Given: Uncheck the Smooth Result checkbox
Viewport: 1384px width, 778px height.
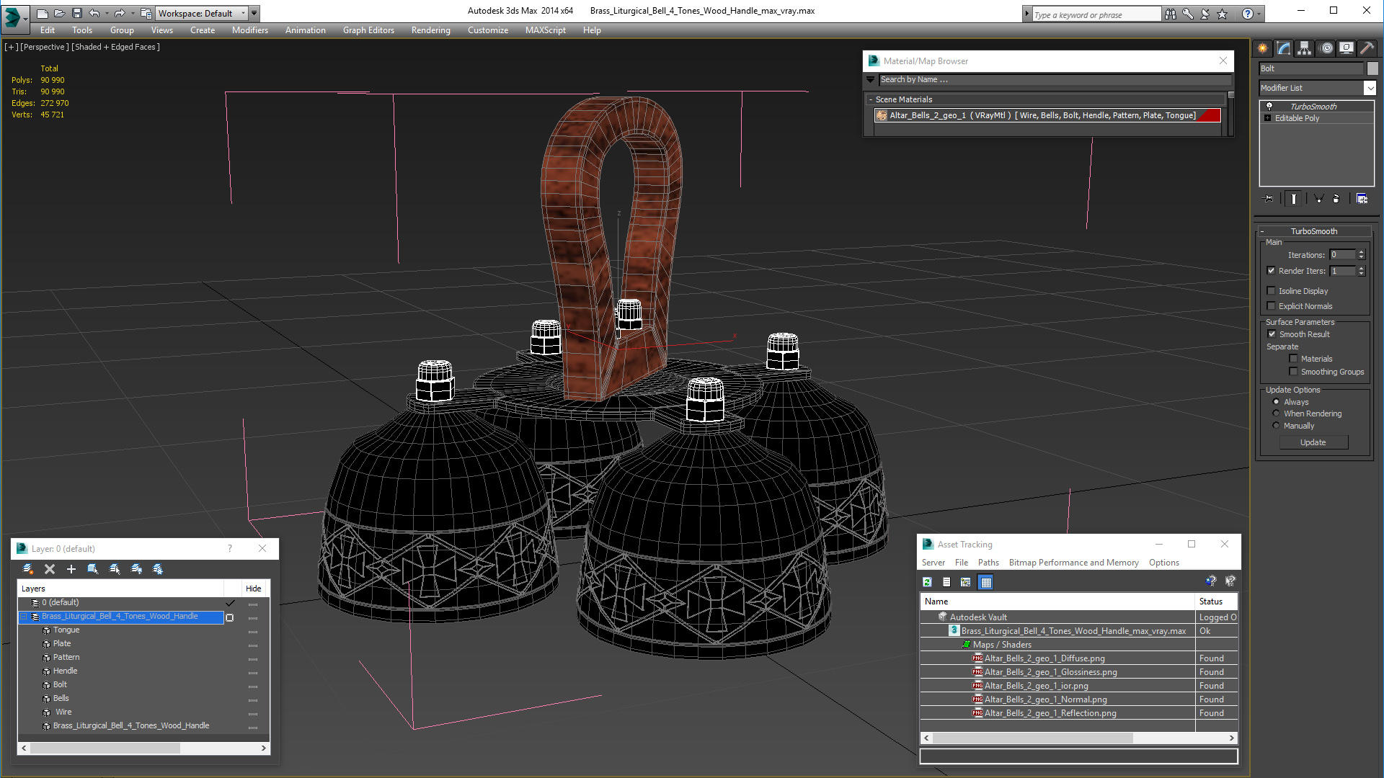Looking at the screenshot, I should (x=1272, y=334).
